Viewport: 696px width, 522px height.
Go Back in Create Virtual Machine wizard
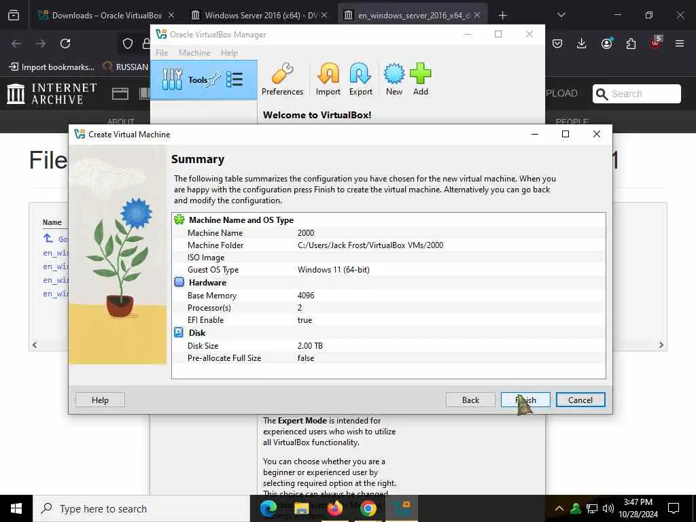(470, 400)
